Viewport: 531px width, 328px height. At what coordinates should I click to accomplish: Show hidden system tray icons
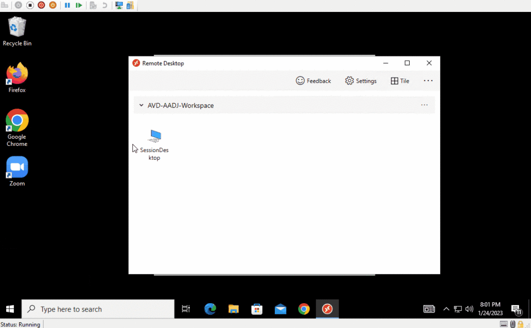446,309
